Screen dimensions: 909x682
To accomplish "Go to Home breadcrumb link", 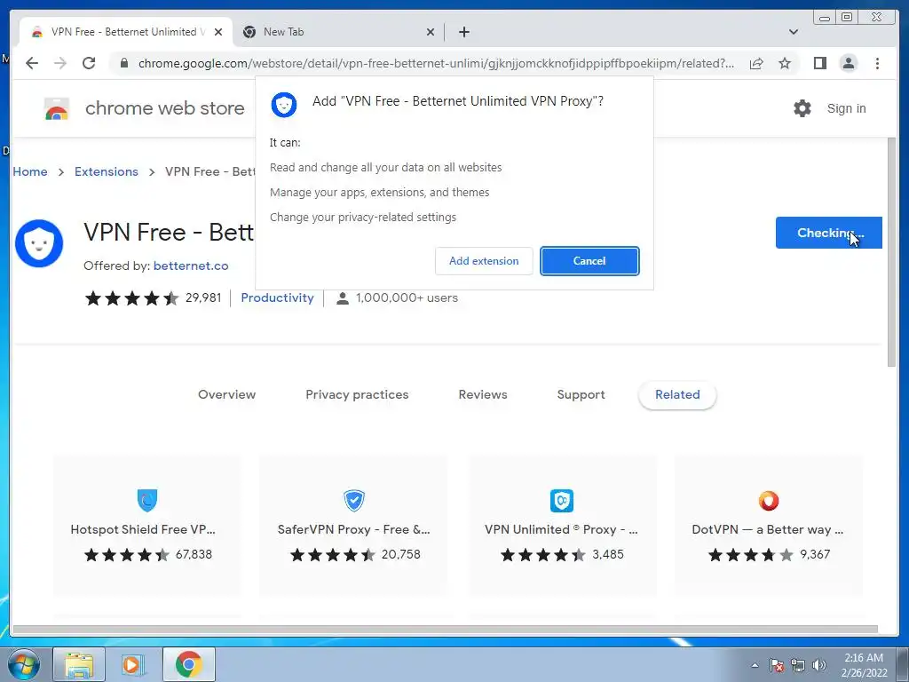I will (x=30, y=171).
